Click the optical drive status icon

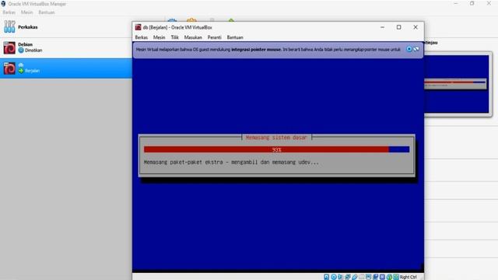pos(334,277)
